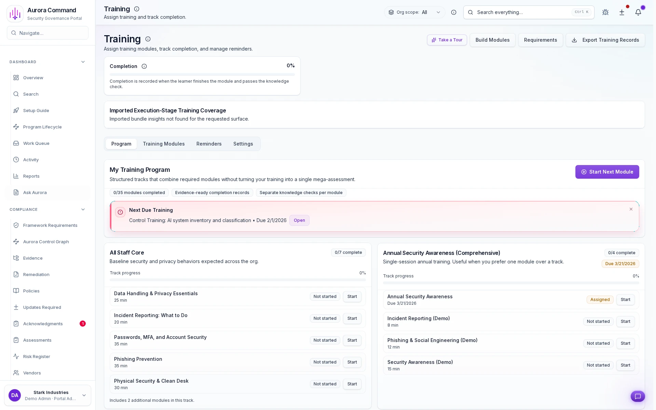This screenshot has height=410, width=656.
Task: Open the Reminders tab
Action: pyautogui.click(x=209, y=144)
